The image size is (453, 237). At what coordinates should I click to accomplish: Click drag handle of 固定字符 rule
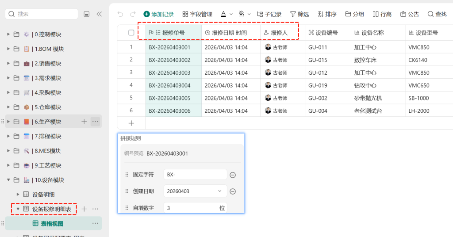127,175
